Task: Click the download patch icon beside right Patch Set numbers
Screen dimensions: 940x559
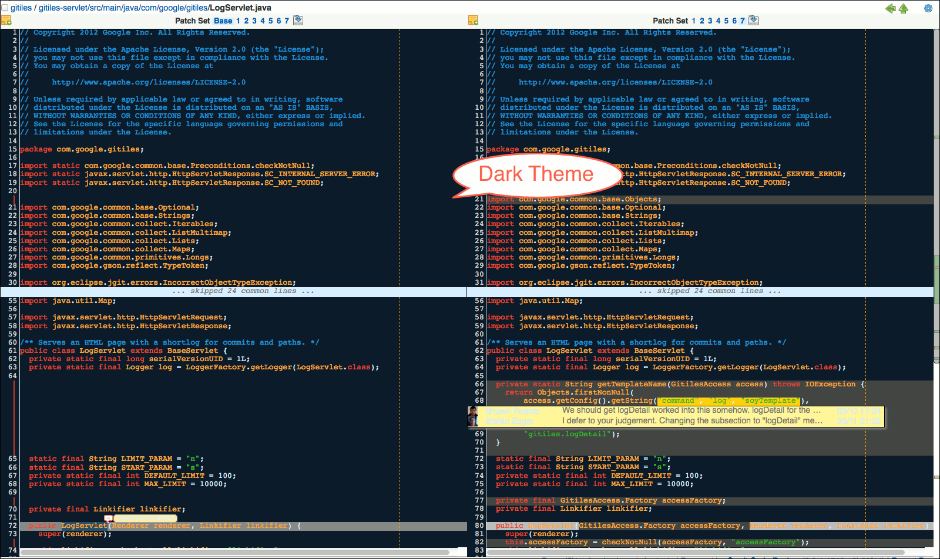Action: [x=754, y=19]
